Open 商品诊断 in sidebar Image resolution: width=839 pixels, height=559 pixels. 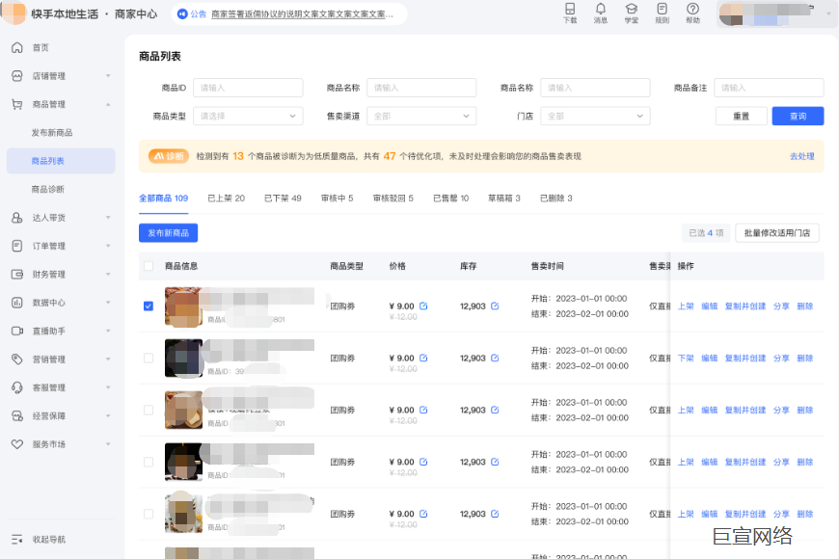tap(47, 189)
